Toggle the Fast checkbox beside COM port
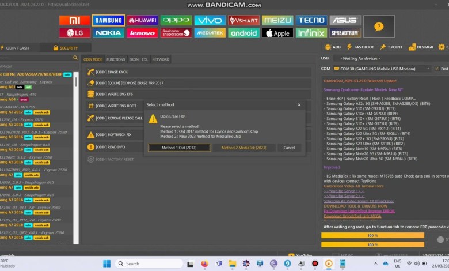This screenshot has height=271, width=449. click(x=436, y=69)
